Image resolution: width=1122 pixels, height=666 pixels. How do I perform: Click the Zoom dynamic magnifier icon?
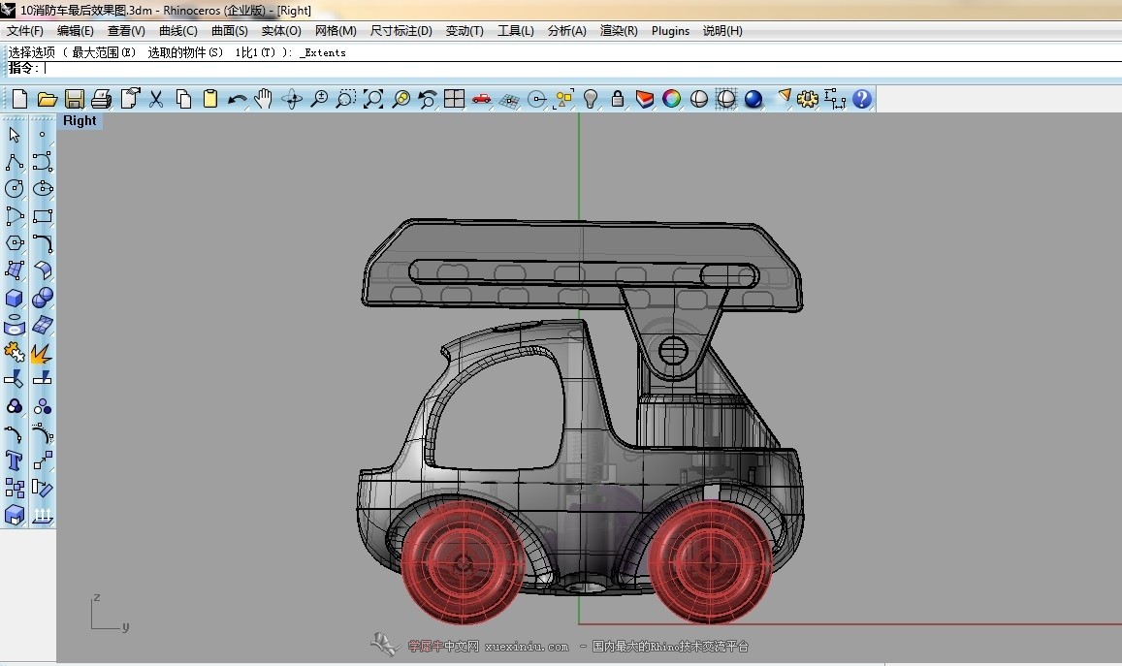coord(319,99)
